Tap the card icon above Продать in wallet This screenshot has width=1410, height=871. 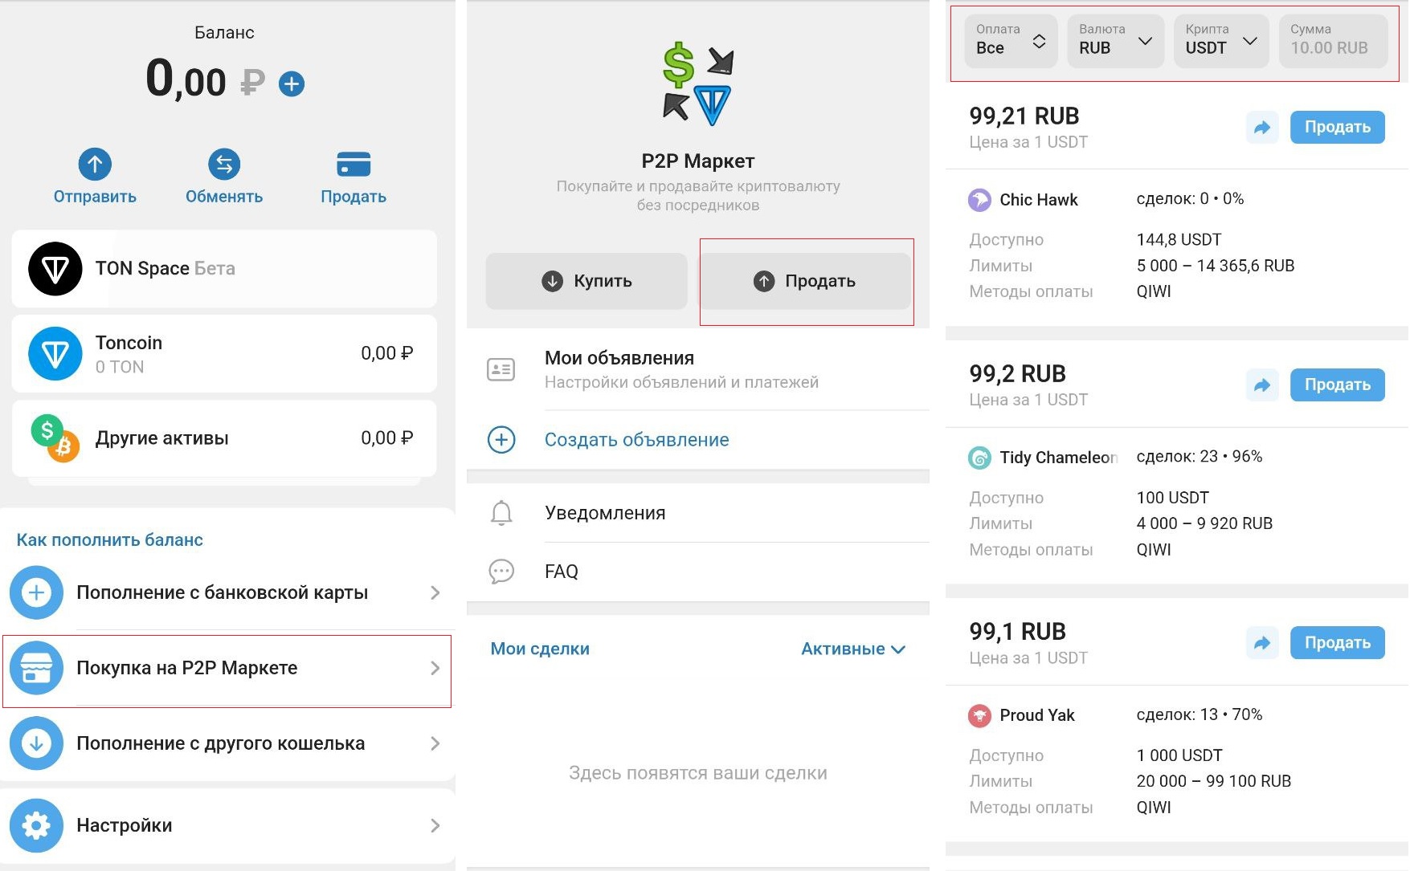[354, 165]
